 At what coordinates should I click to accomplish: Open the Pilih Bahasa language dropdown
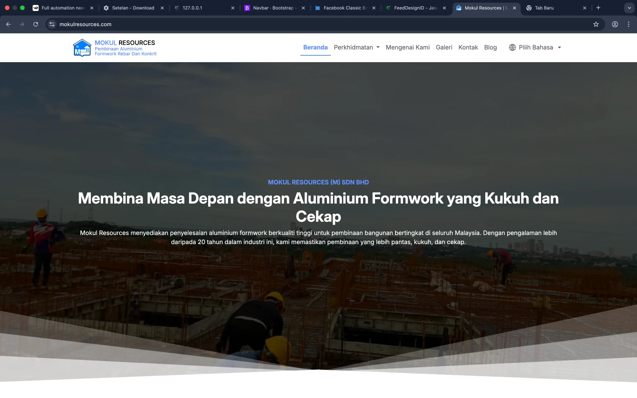[535, 47]
